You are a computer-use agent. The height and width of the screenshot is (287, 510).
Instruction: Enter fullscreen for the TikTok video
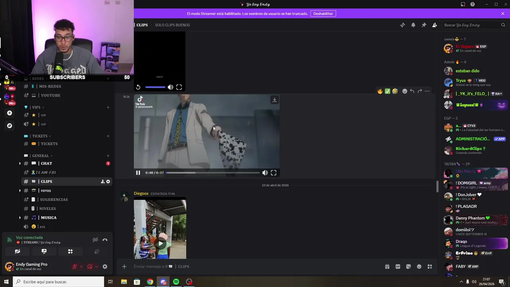pyautogui.click(x=274, y=173)
